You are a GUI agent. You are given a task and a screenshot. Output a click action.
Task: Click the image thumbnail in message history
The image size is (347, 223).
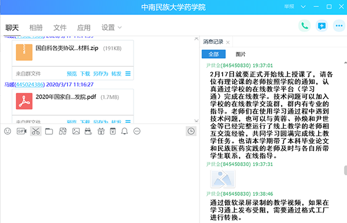click(223, 179)
